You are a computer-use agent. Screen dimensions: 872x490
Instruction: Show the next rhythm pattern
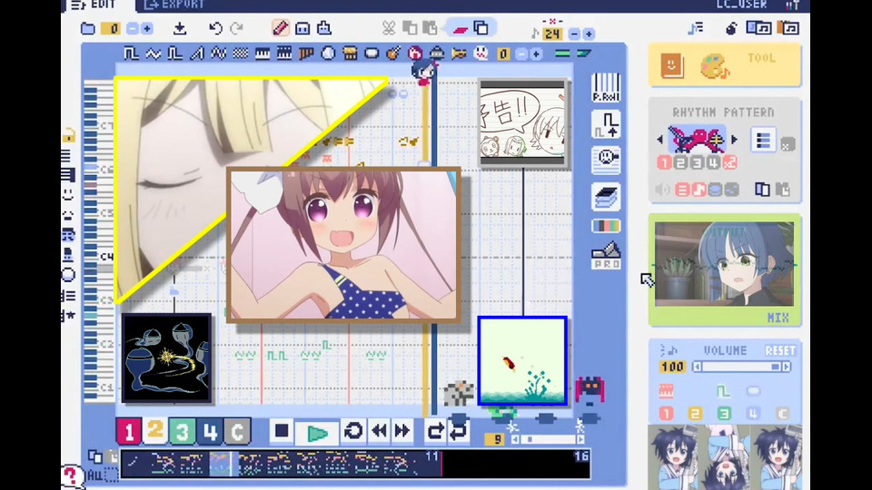click(735, 140)
